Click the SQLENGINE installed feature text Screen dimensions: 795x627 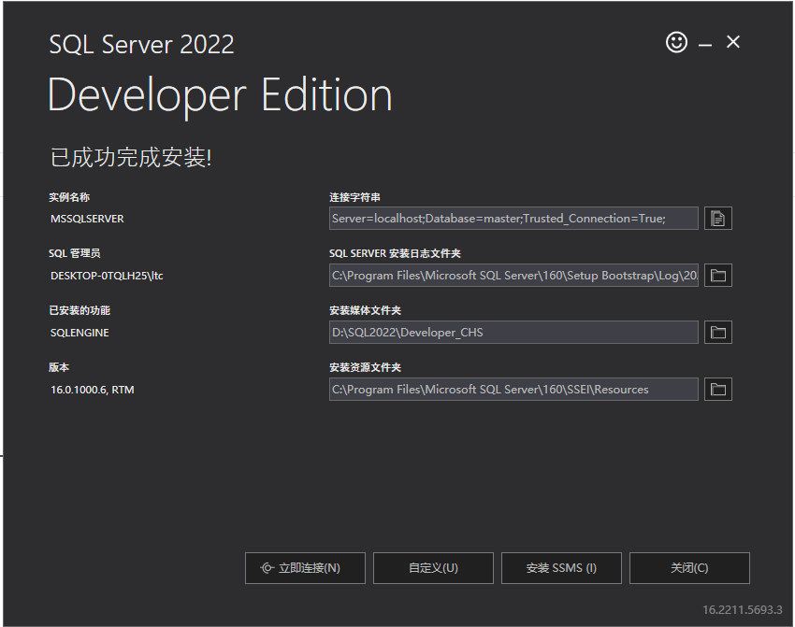79,333
